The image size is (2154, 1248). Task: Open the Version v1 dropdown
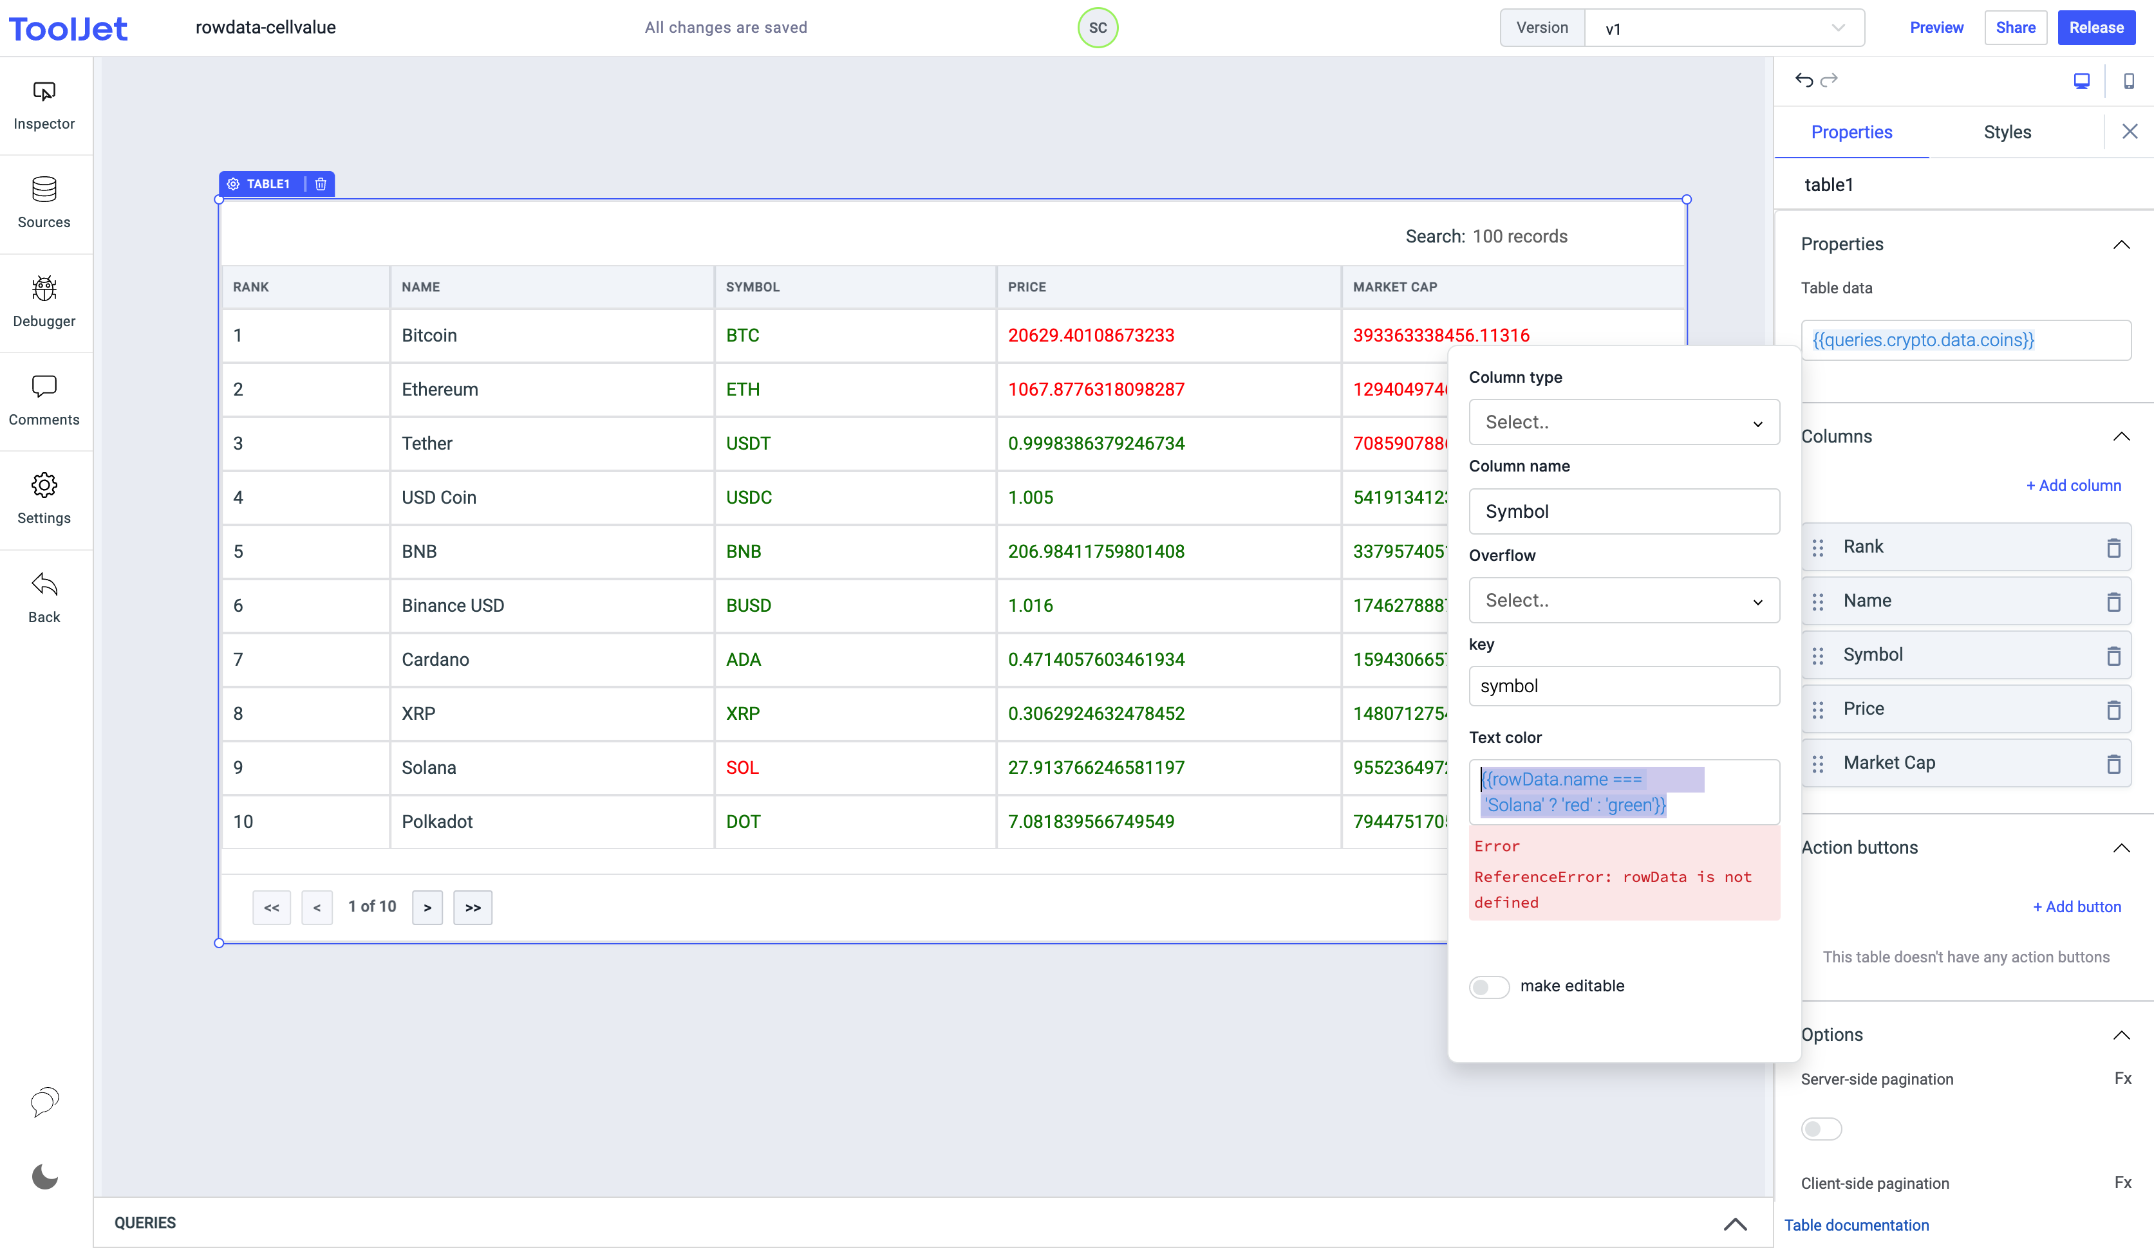click(x=1724, y=28)
